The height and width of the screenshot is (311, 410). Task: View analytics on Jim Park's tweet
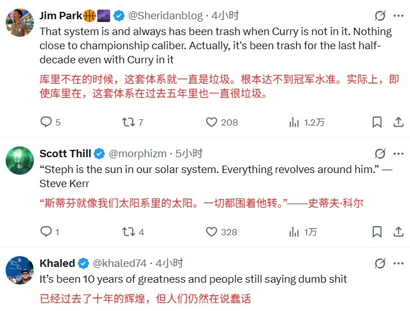click(x=294, y=122)
